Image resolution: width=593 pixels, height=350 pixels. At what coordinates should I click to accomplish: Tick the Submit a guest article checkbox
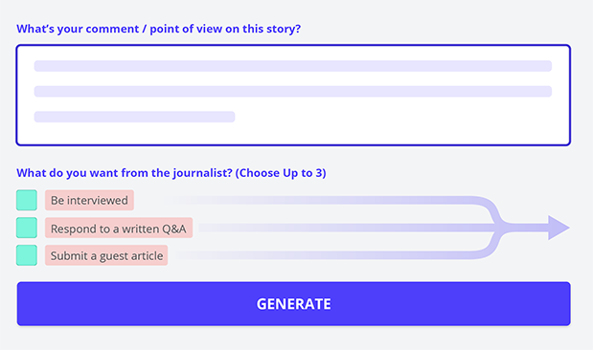(27, 255)
